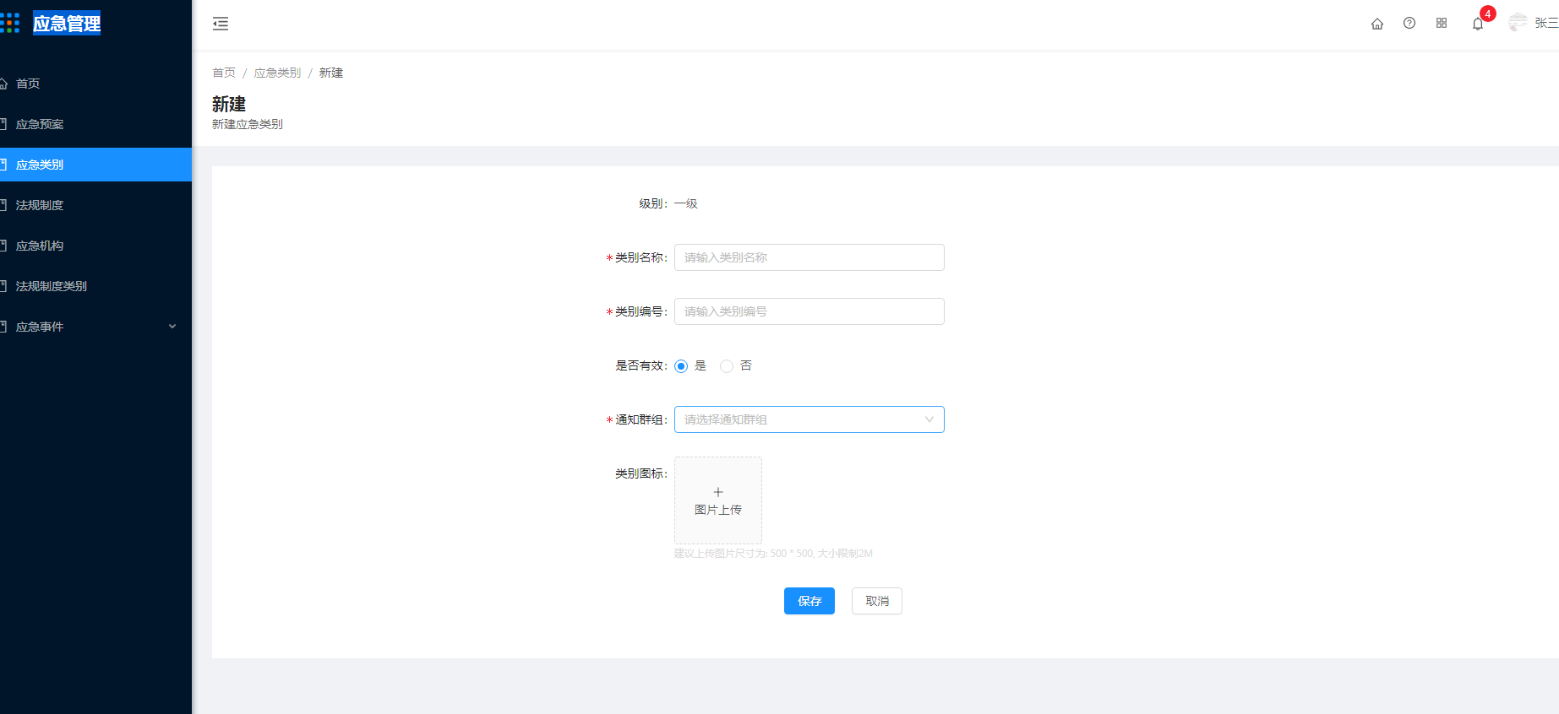Open 应急事件 menu item

(x=95, y=327)
